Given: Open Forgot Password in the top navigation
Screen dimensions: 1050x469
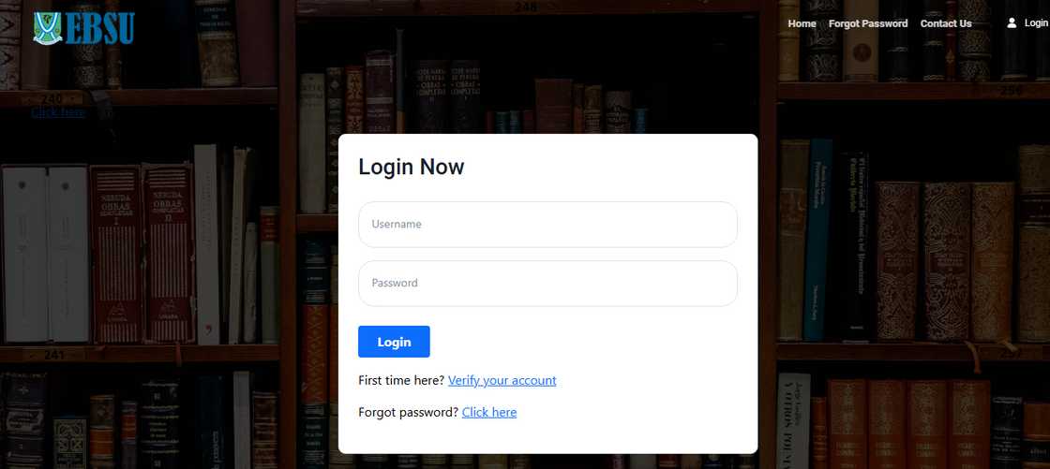Looking at the screenshot, I should (868, 23).
